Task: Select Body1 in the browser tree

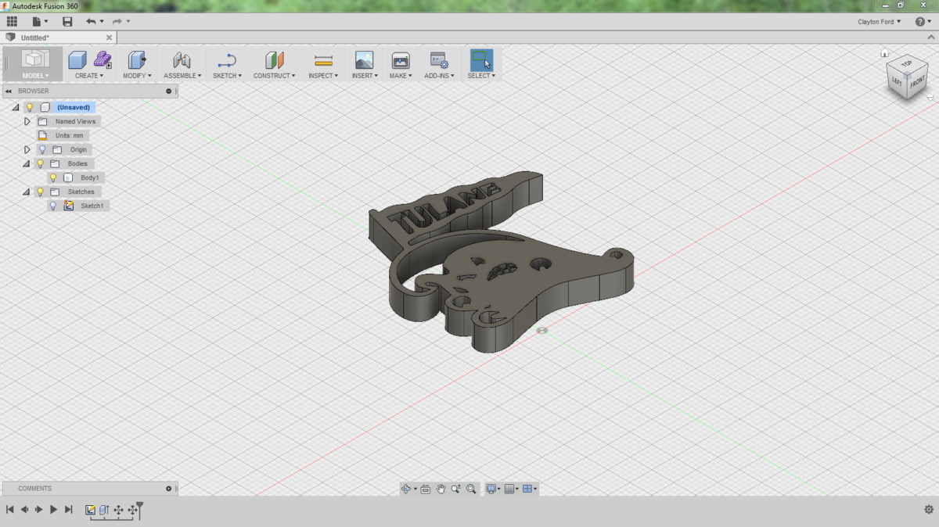Action: 89,177
